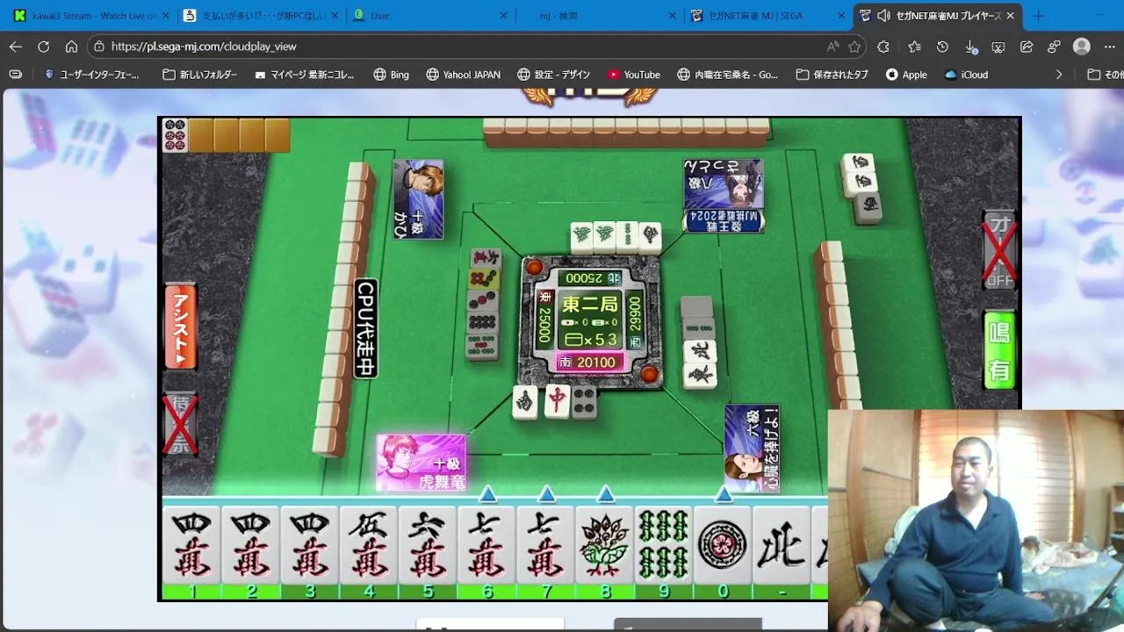Viewport: 1124px width, 632px height.
Task: Select the 七萬 tile numbered 7
Action: click(544, 545)
